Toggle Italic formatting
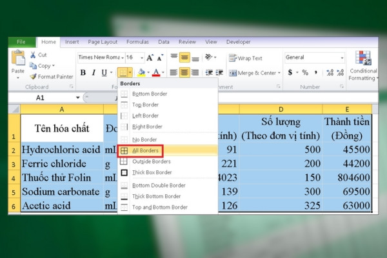Image resolution: width=387 pixels, height=258 pixels. click(94, 73)
